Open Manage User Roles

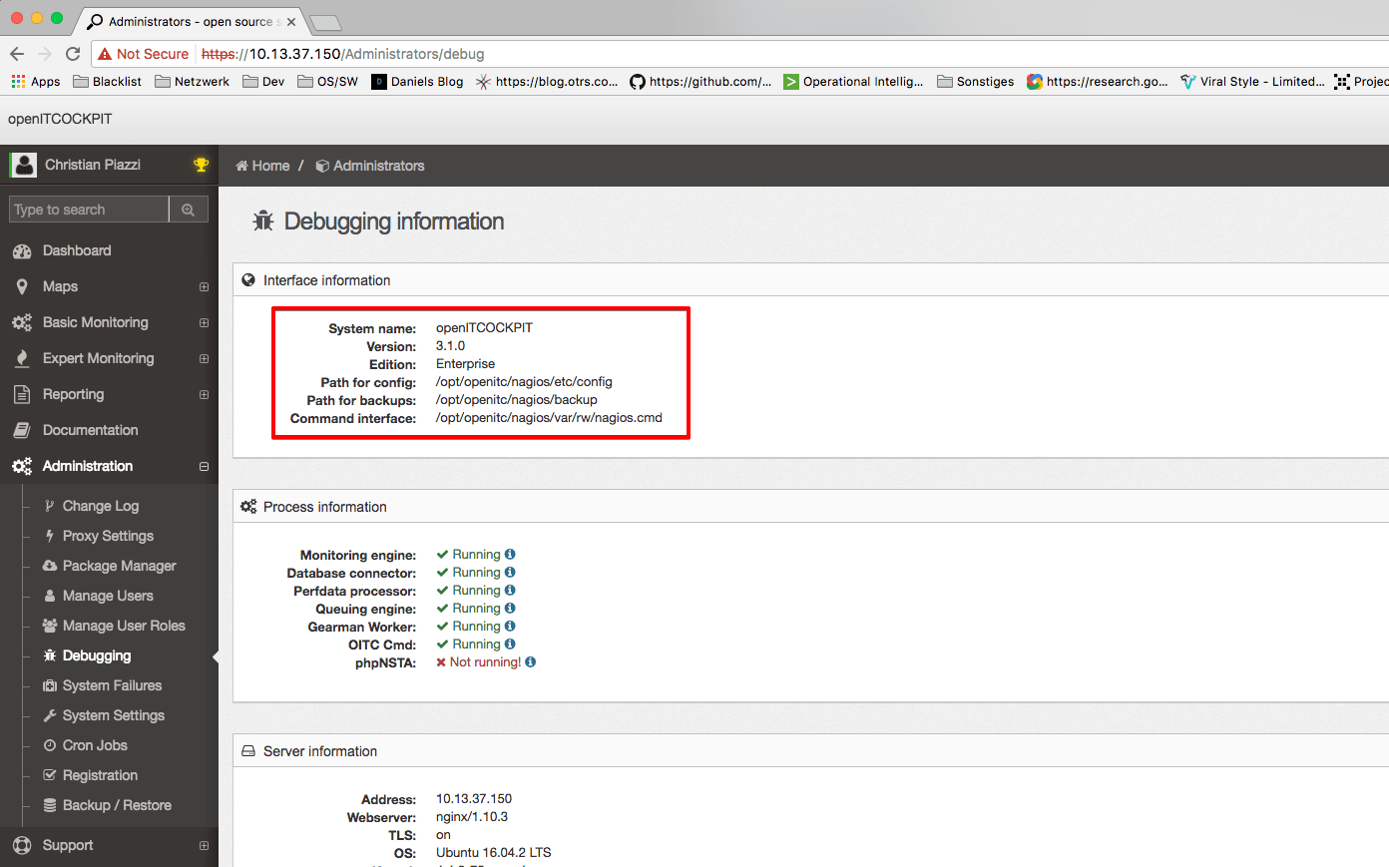[124, 626]
